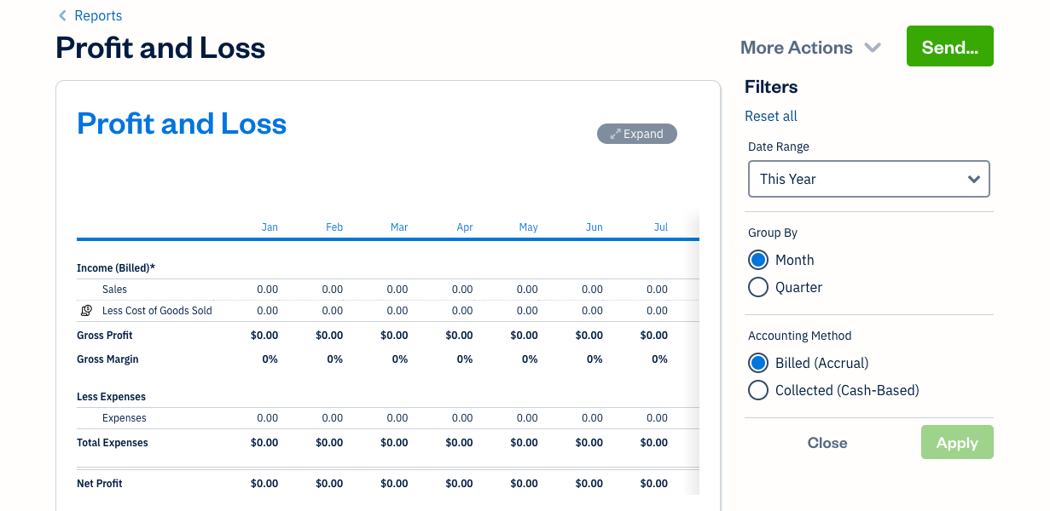The height and width of the screenshot is (511, 1050).
Task: Click the Jul column header
Action: pyautogui.click(x=660, y=227)
